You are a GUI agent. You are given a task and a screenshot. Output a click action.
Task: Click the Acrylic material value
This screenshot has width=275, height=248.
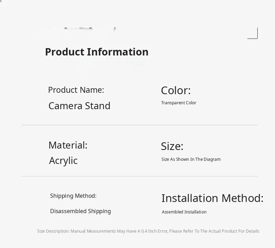pos(63,160)
